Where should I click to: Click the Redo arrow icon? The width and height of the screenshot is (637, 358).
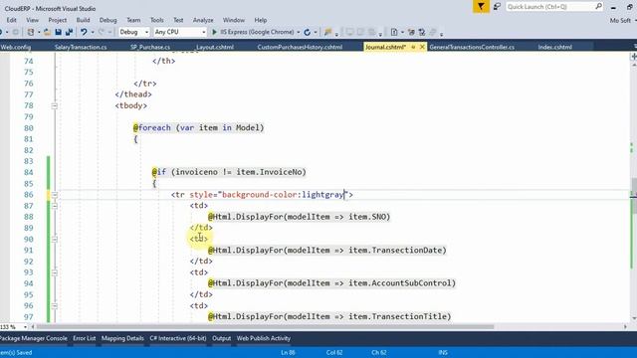point(102,32)
